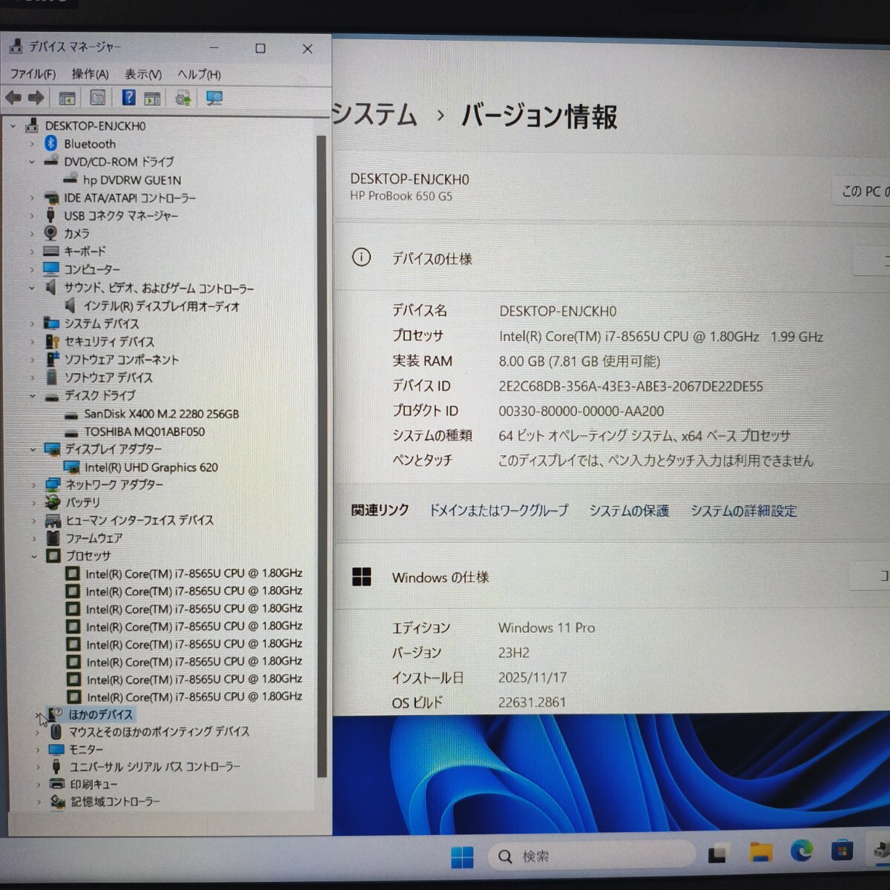890x890 pixels.
Task: Open Microsoft Edge from the taskbar
Action: [801, 851]
